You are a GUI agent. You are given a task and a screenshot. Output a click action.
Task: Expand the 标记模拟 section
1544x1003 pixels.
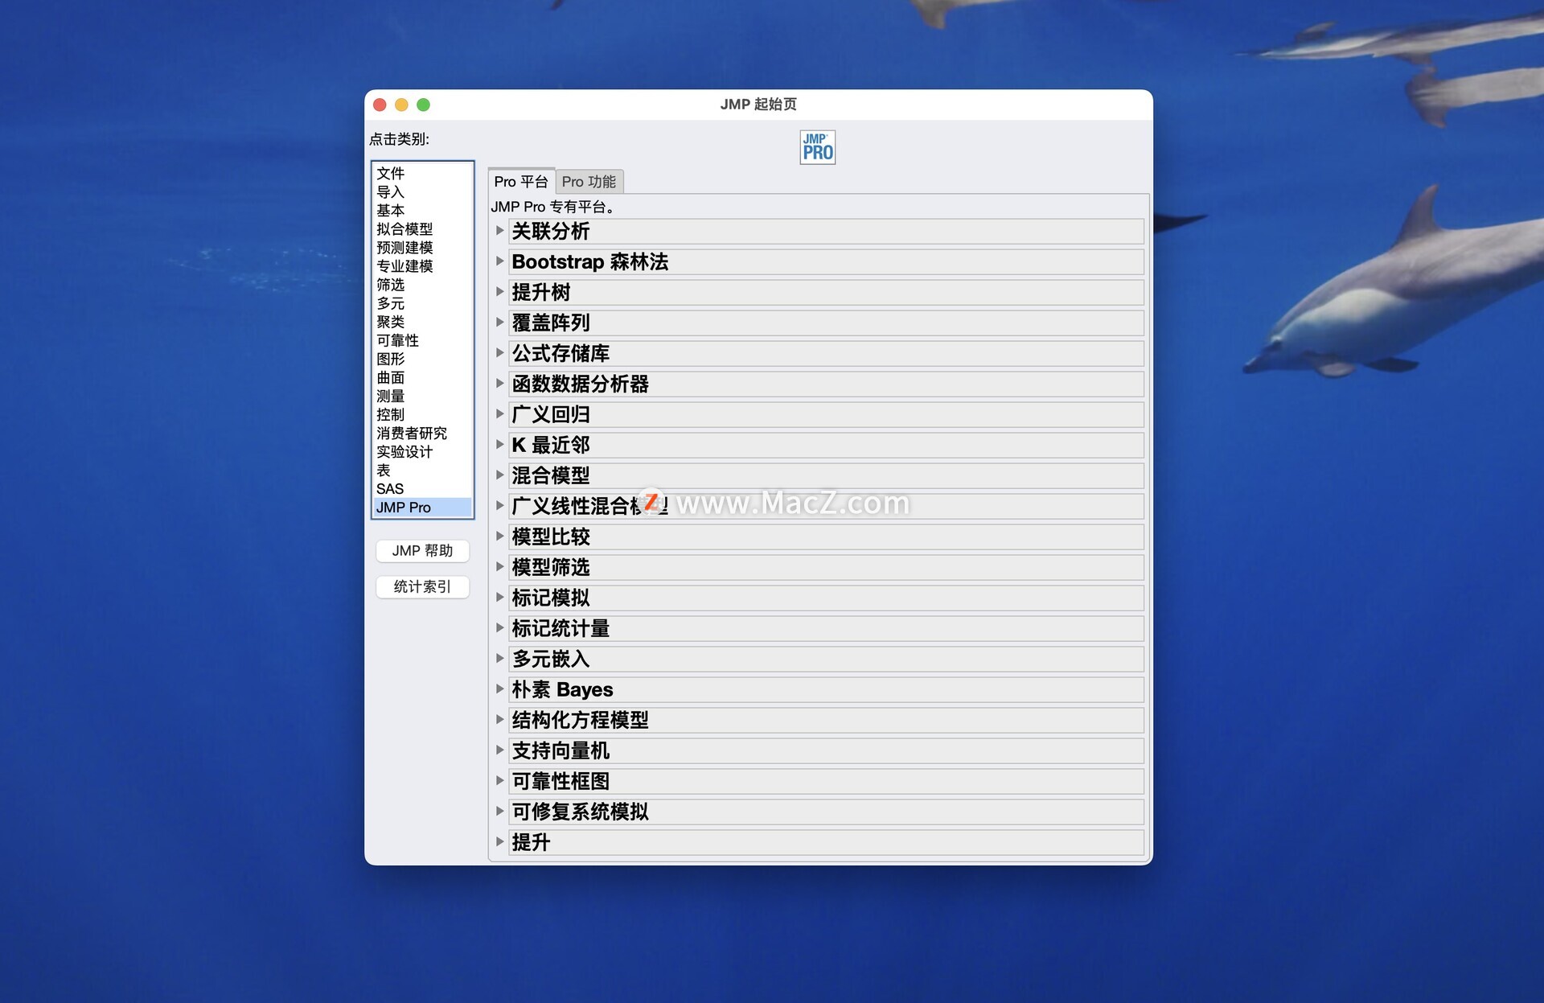[x=499, y=598]
